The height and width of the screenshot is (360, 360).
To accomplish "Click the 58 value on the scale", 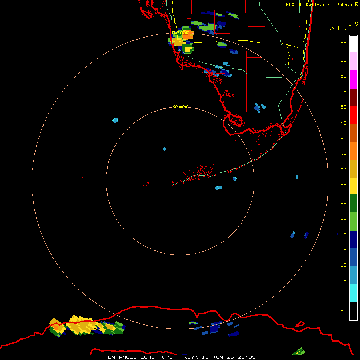I will (344, 76).
